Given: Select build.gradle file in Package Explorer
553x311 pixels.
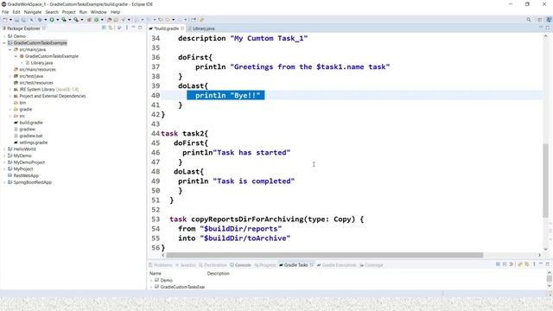Looking at the screenshot, I should pyautogui.click(x=31, y=123).
